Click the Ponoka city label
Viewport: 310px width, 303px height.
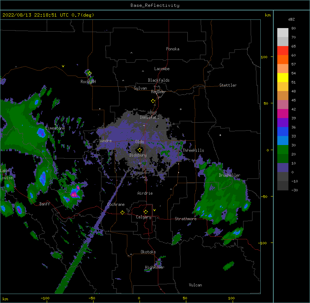pos(173,49)
